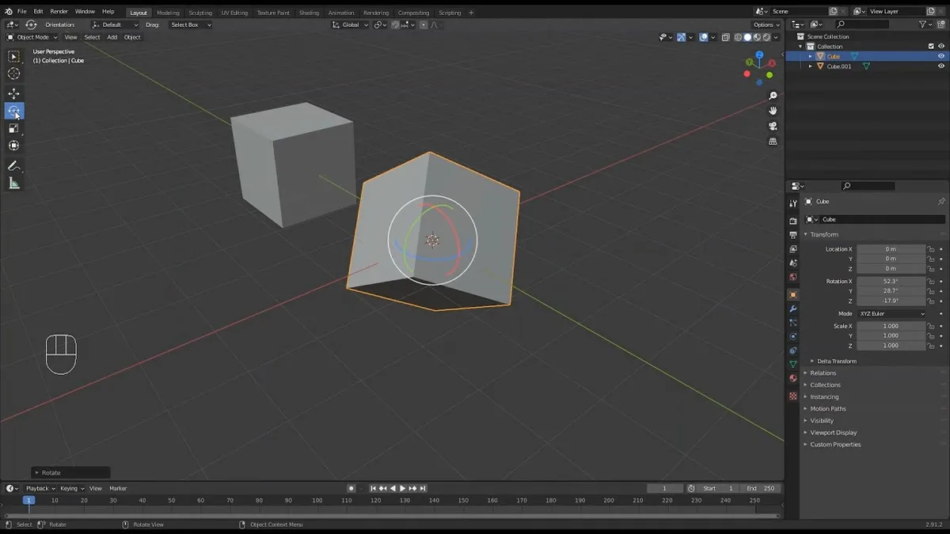This screenshot has width=950, height=534.
Task: Click the viewport pan hand icon
Action: pyautogui.click(x=773, y=111)
